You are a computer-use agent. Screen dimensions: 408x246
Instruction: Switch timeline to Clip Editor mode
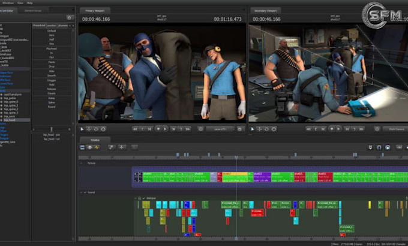point(82,148)
